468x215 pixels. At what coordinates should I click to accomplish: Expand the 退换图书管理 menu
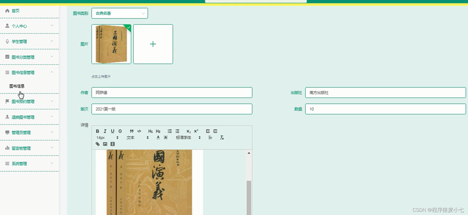29,117
